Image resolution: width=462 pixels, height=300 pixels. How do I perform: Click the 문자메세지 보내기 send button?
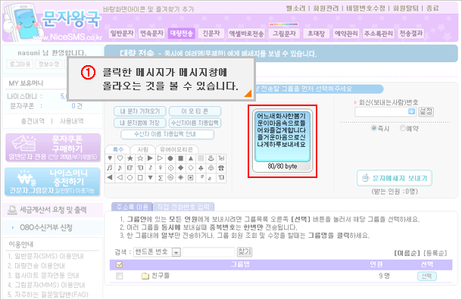coord(395,178)
